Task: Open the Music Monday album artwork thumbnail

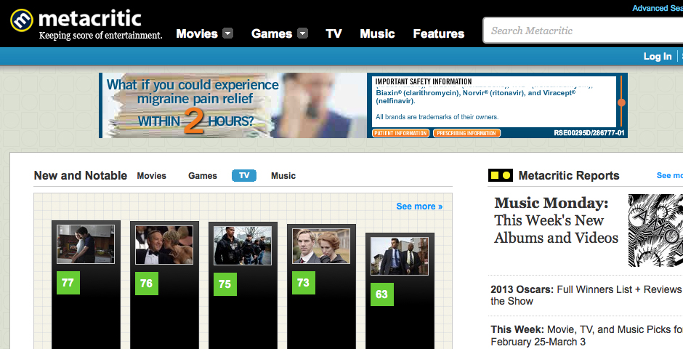Action: tap(655, 230)
